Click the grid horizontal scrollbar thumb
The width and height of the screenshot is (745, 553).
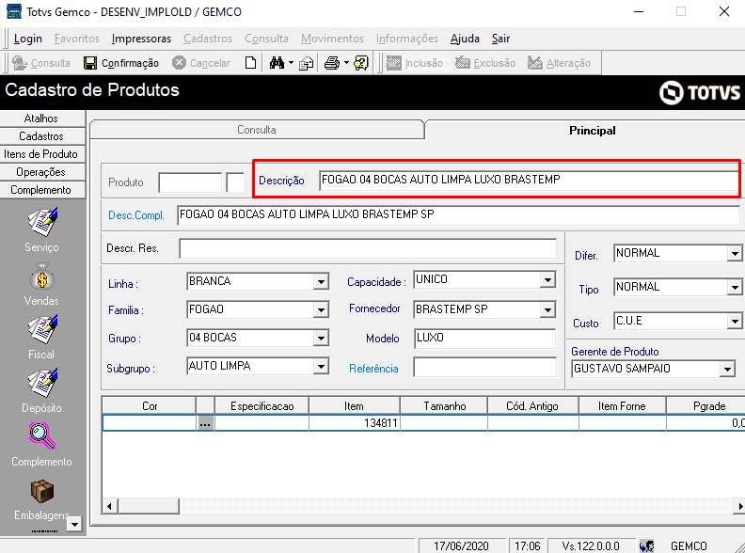click(x=149, y=506)
